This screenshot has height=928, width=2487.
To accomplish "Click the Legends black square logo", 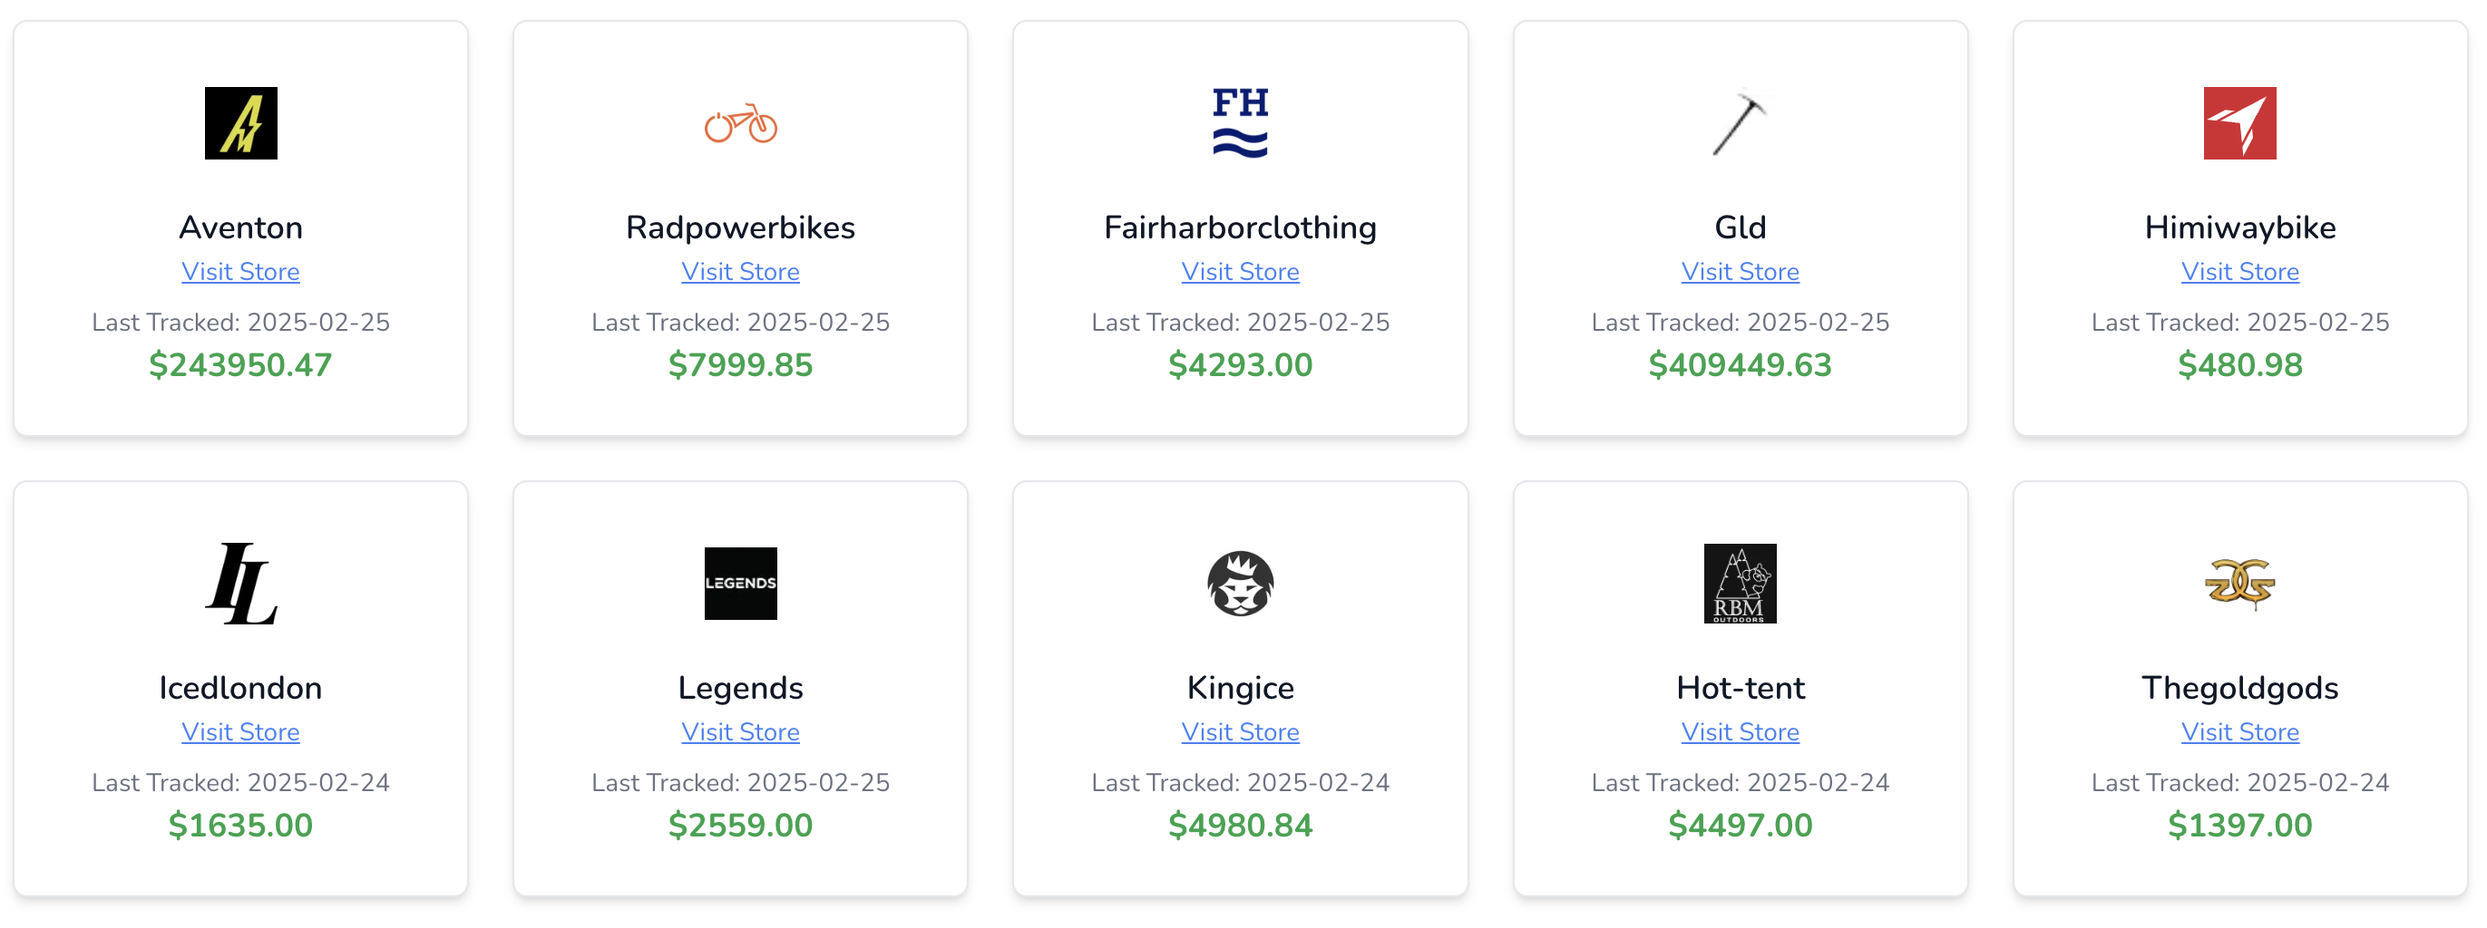I will [x=739, y=583].
